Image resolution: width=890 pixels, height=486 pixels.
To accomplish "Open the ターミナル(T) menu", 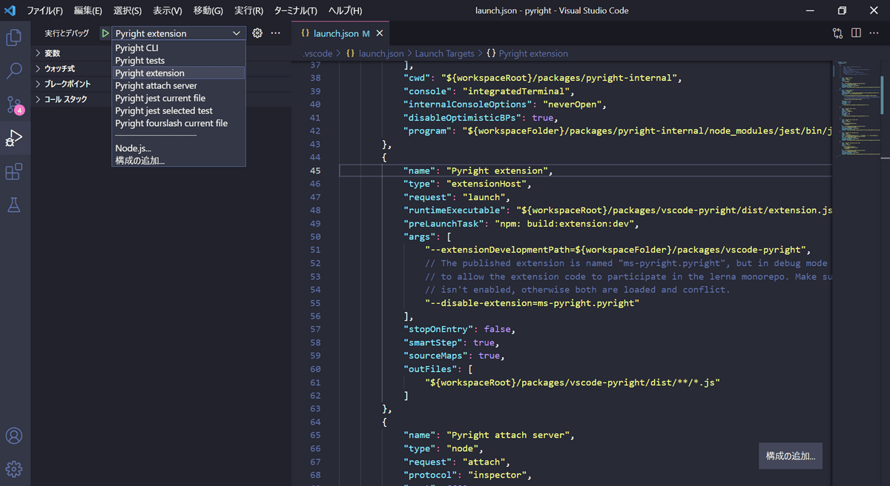I will click(x=296, y=10).
